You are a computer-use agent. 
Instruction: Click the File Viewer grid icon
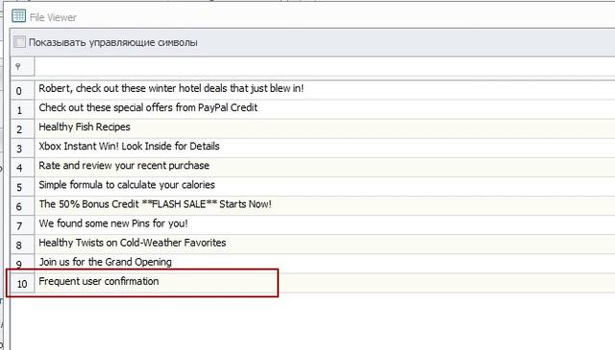click(18, 16)
